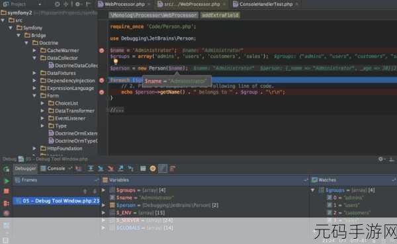
Task: Move down one frame with the down arrow
Action: pos(95,191)
